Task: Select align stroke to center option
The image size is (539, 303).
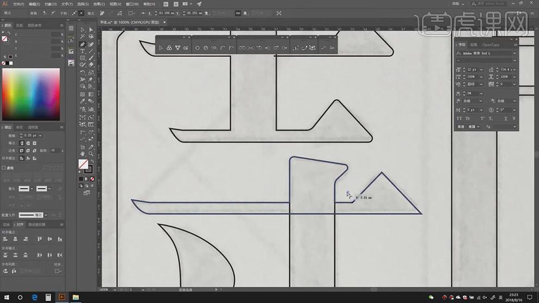Action: pyautogui.click(x=22, y=158)
